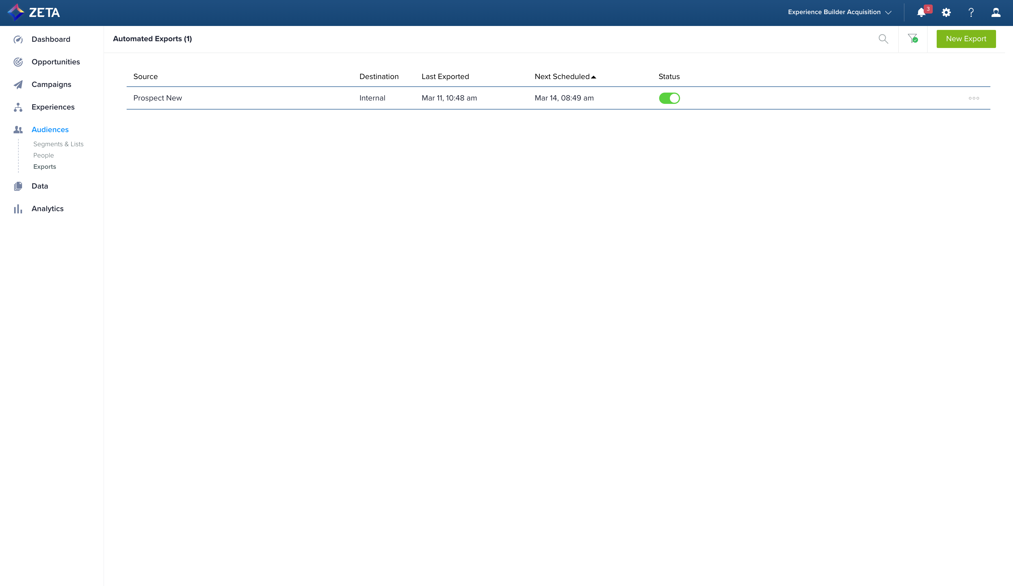This screenshot has height=586, width=1013.
Task: Open the user profile icon
Action: (996, 12)
